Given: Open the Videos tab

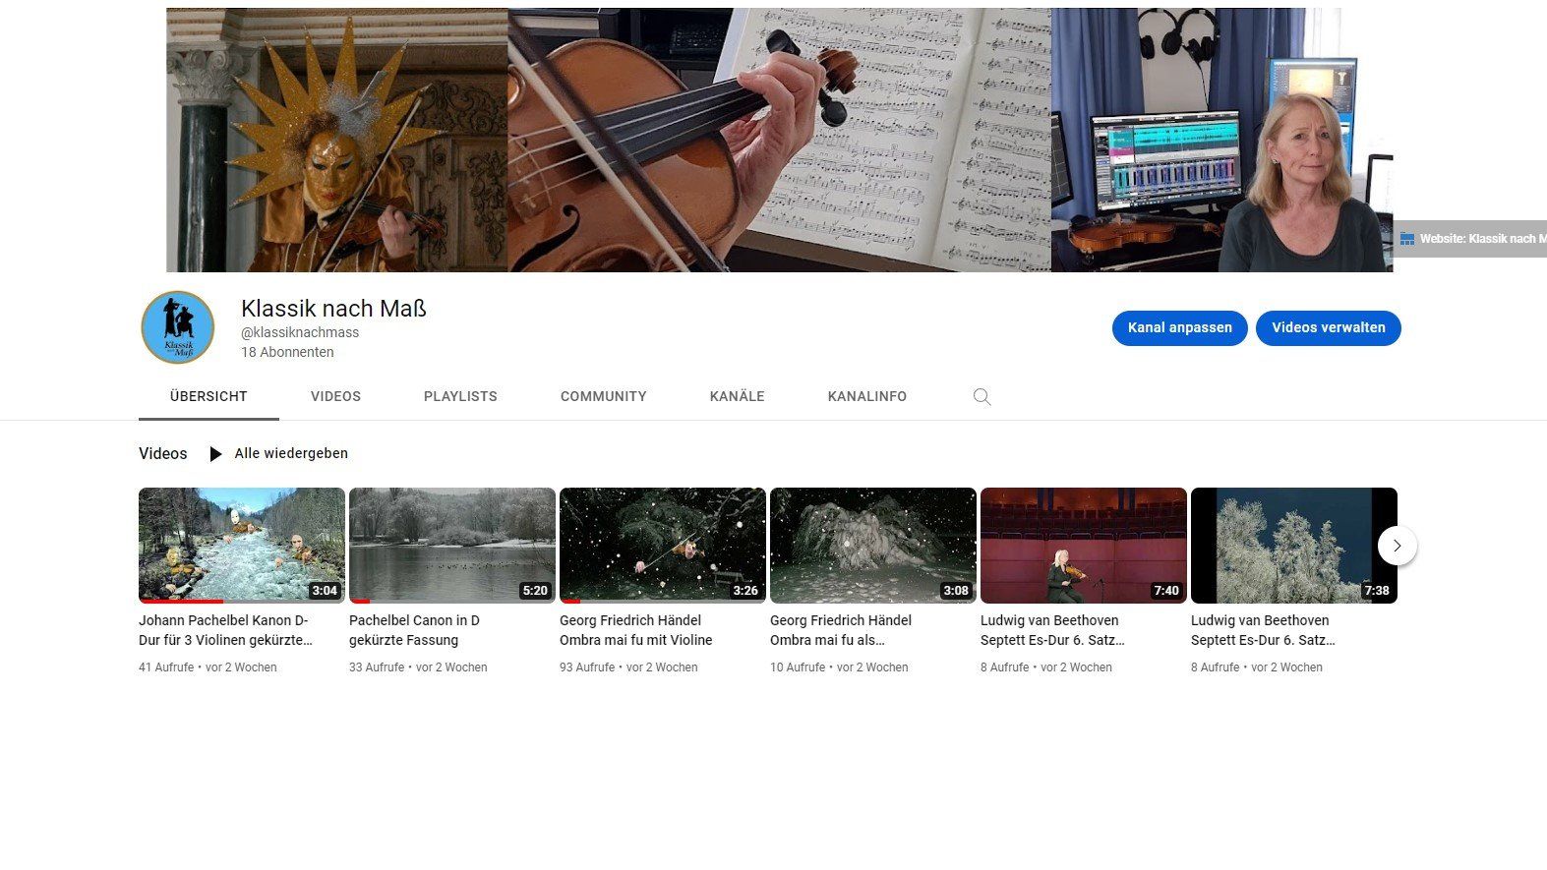Looking at the screenshot, I should pos(335,396).
